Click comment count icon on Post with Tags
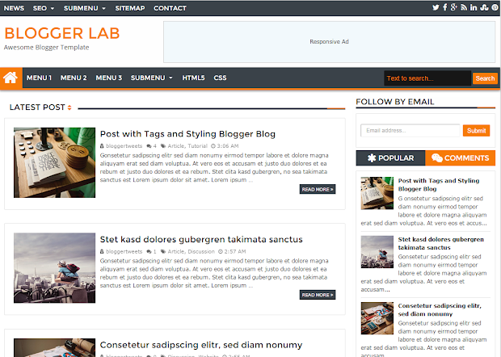Viewport: 501px width, 357px height. point(149,146)
